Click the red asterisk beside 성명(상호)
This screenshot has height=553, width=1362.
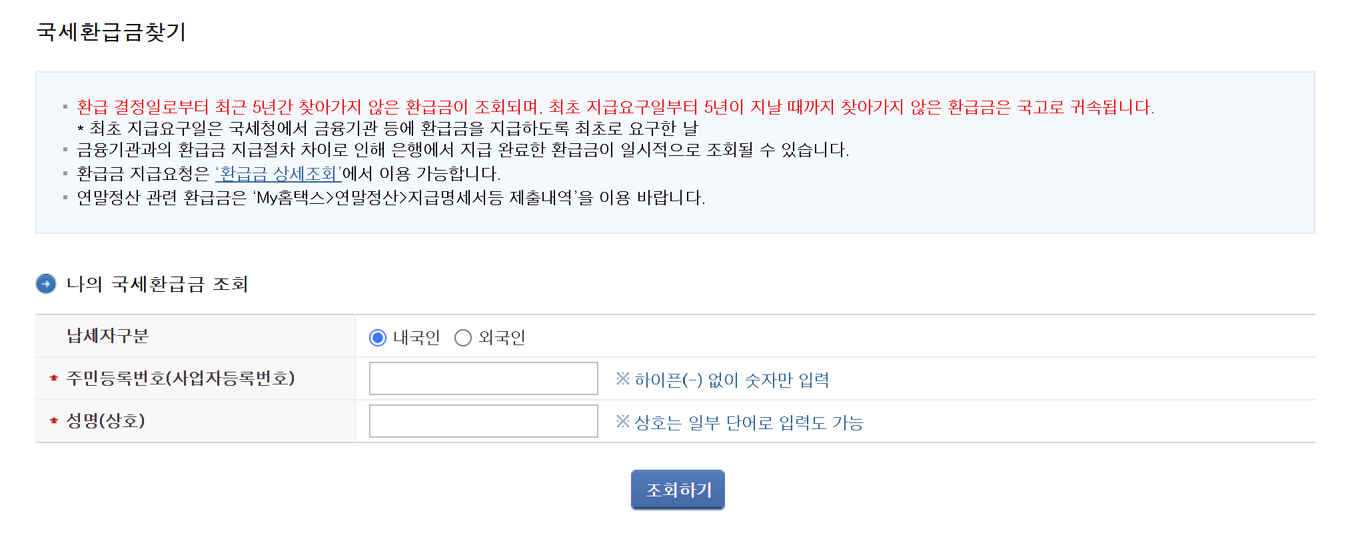54,421
